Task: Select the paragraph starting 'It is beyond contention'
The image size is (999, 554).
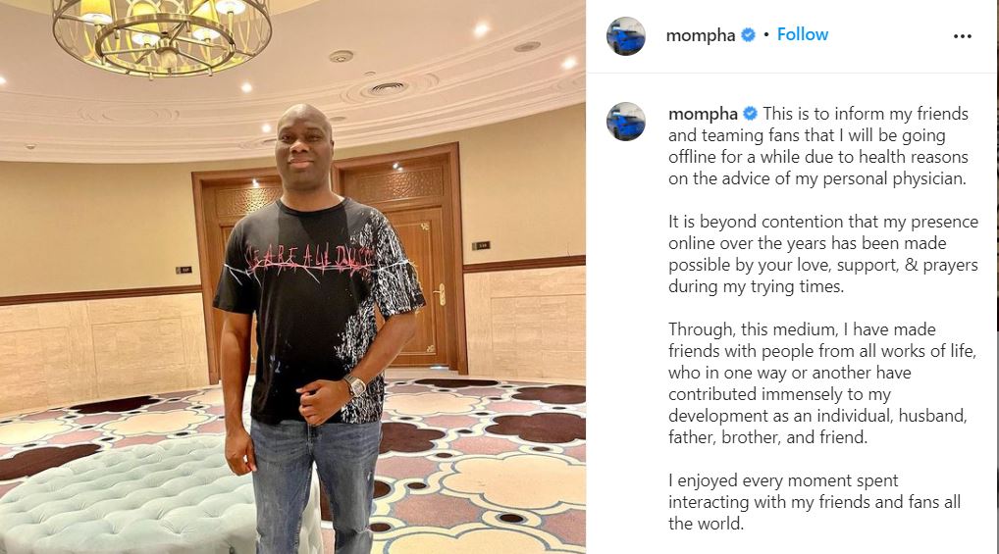Action: click(823, 254)
